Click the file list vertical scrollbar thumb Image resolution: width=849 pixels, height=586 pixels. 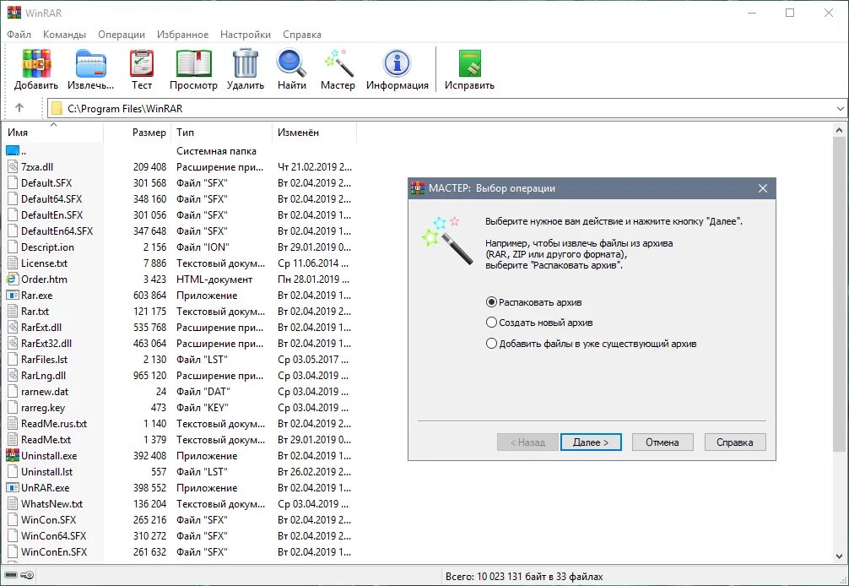tap(839, 292)
